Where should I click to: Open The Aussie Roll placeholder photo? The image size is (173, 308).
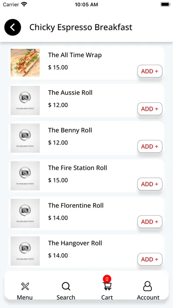tap(25, 100)
